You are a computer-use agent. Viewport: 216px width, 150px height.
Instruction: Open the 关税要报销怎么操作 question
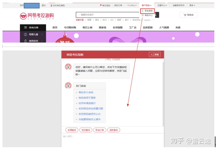click(x=90, y=119)
